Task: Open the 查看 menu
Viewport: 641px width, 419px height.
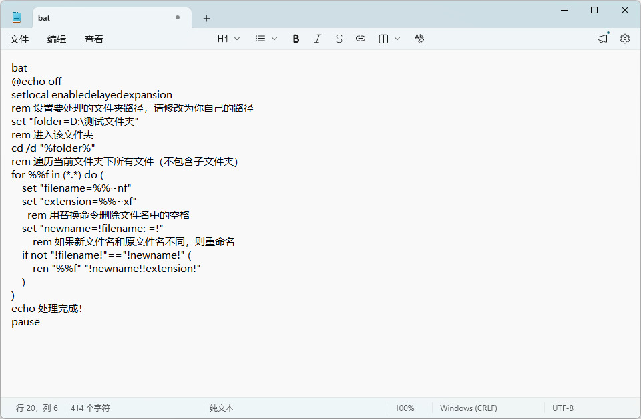Action: (x=94, y=39)
